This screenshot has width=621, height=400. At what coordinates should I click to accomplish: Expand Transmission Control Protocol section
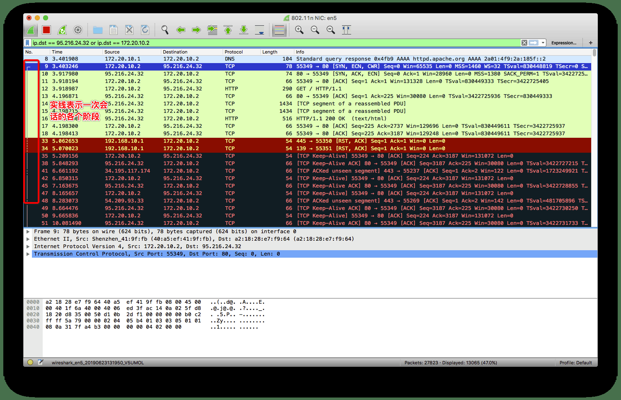pyautogui.click(x=28, y=254)
